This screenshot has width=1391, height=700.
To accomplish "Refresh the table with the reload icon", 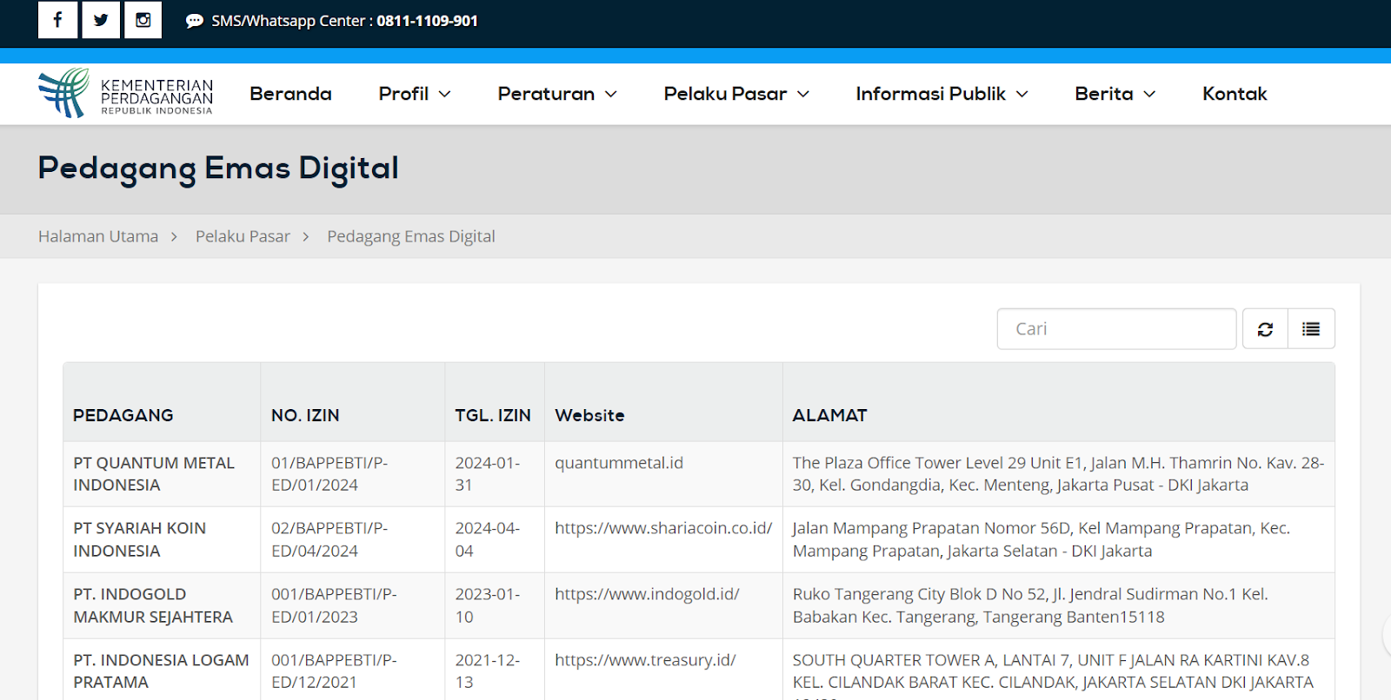I will 1265,329.
